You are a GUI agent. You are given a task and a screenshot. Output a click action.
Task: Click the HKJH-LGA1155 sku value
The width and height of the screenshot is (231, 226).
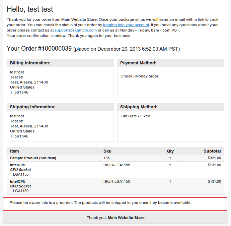click(117, 165)
